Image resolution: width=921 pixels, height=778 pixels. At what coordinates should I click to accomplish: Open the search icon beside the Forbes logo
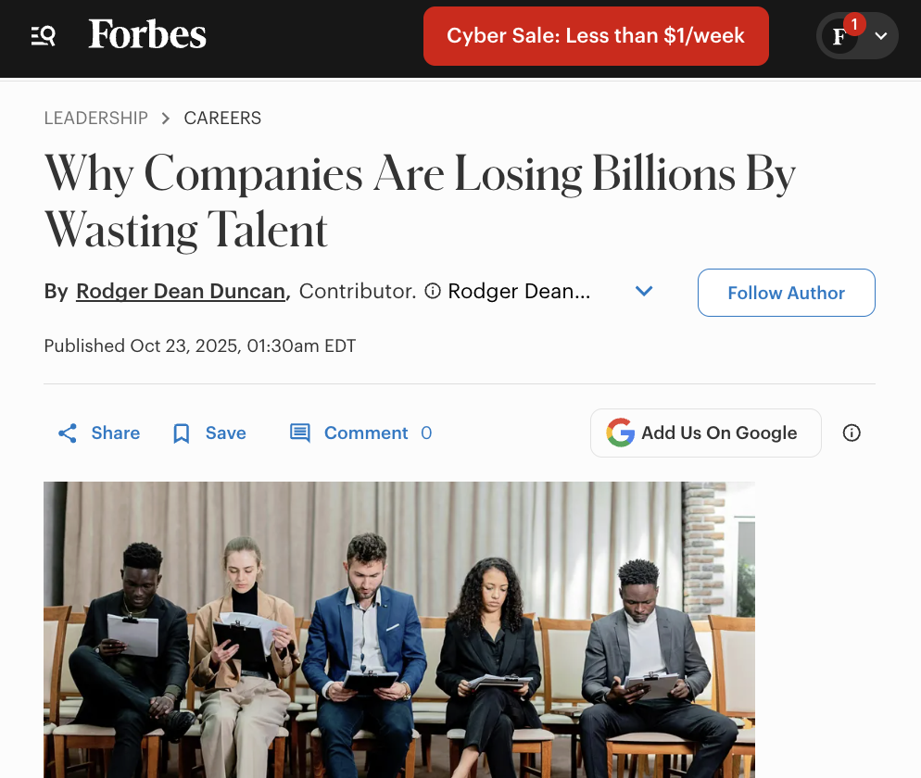point(43,36)
